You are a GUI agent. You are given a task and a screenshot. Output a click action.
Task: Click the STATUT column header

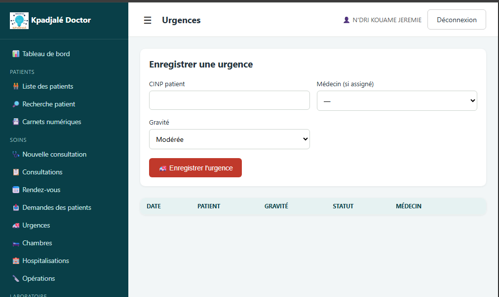(x=343, y=206)
